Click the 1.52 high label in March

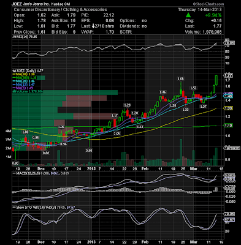(193, 88)
